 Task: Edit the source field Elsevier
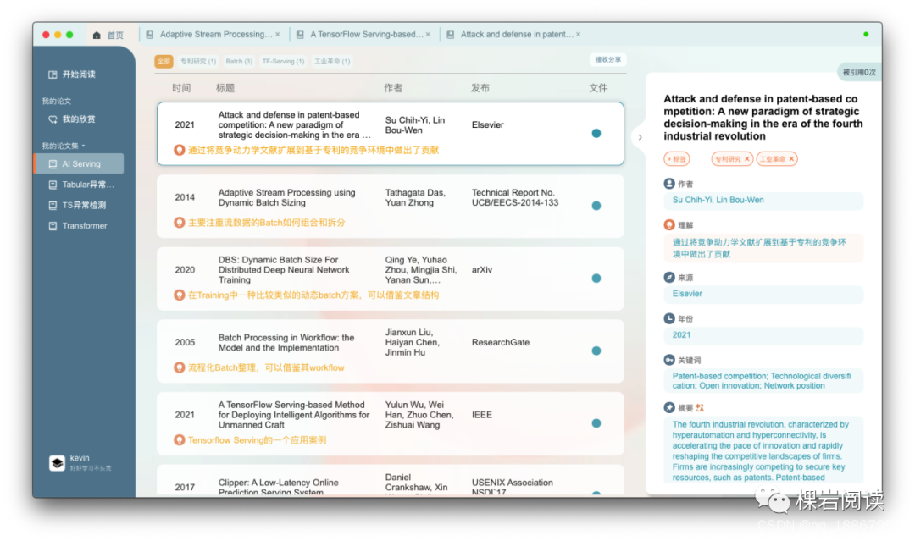pos(763,294)
